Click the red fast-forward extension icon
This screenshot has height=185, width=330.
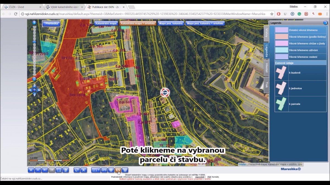[x=306, y=14]
